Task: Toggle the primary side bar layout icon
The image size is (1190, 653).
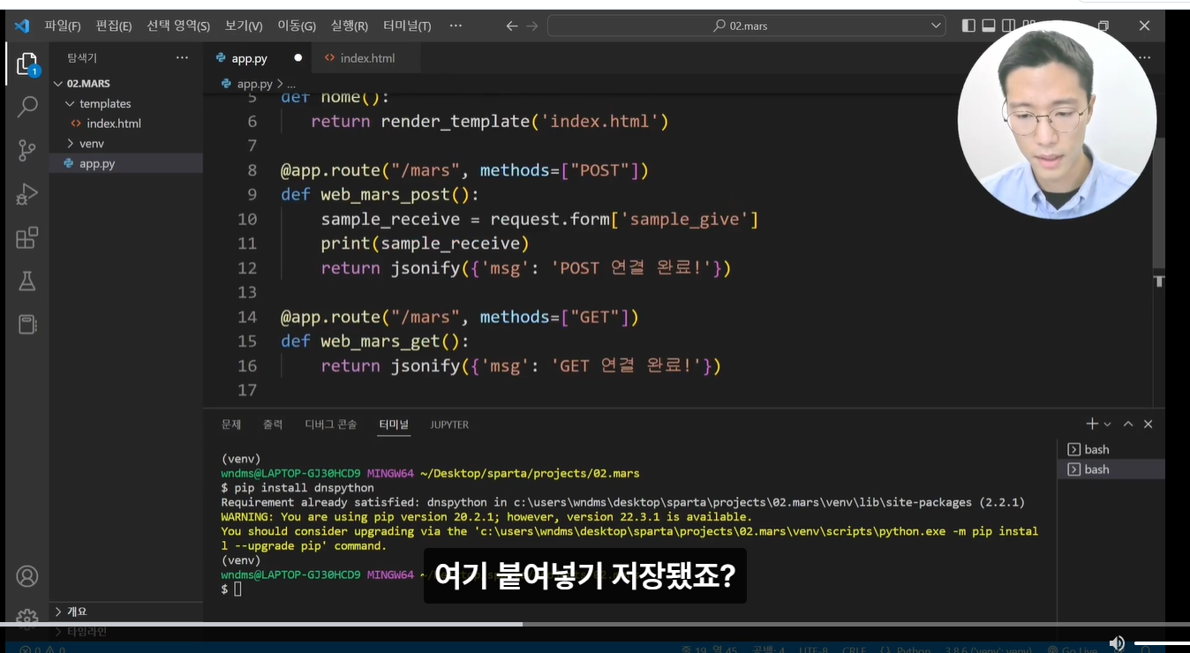Action: pos(968,26)
